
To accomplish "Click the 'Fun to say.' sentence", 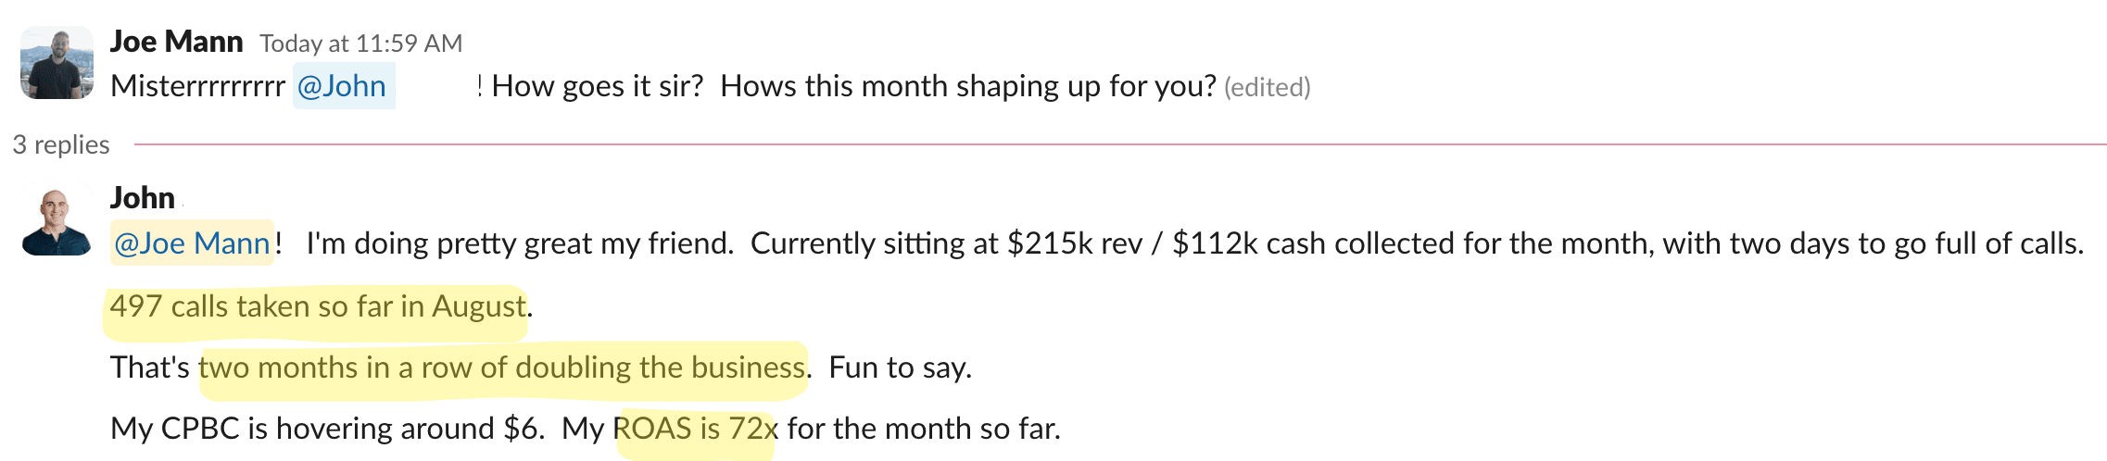I will coord(900,368).
